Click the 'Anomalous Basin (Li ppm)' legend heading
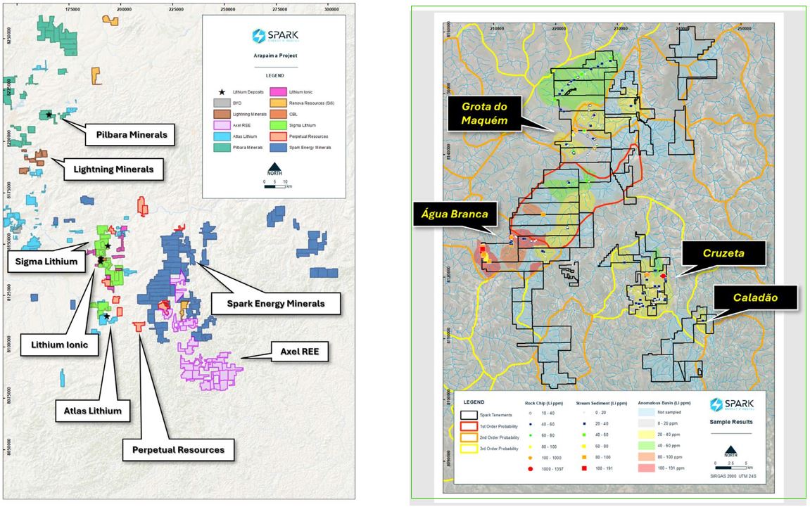 pyautogui.click(x=664, y=403)
